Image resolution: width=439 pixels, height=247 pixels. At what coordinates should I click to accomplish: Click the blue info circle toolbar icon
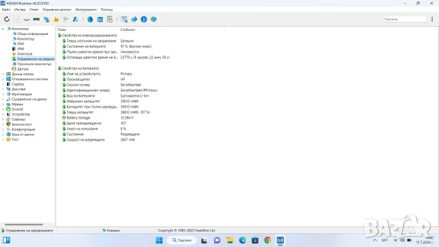pos(143,19)
